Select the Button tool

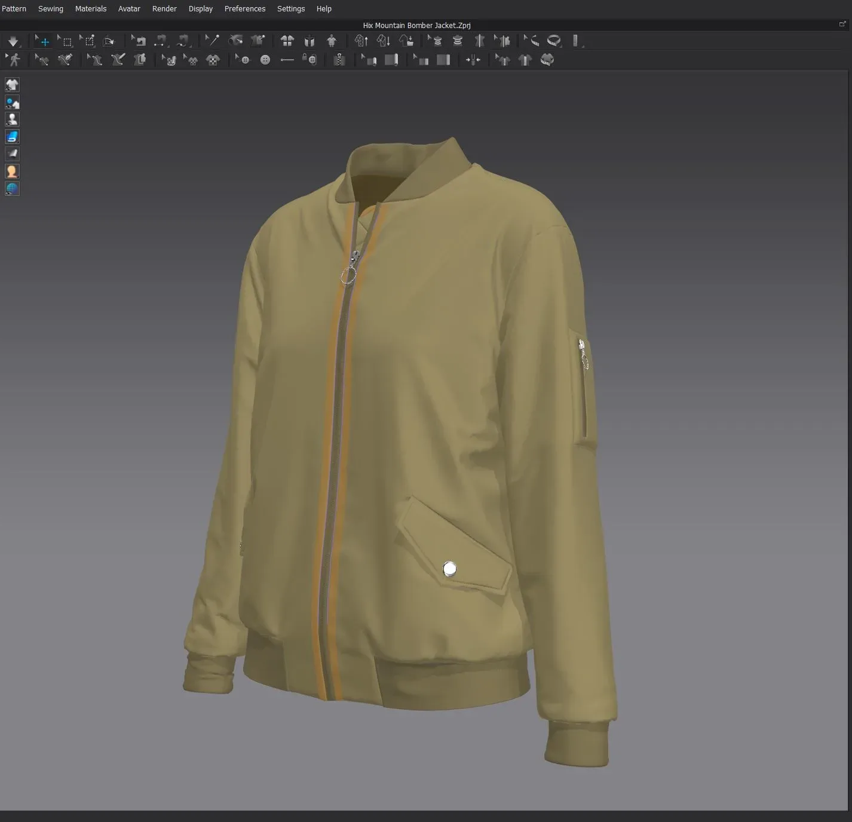(x=265, y=60)
